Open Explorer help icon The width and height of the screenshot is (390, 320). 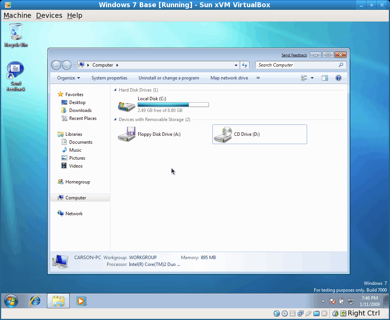[338, 78]
